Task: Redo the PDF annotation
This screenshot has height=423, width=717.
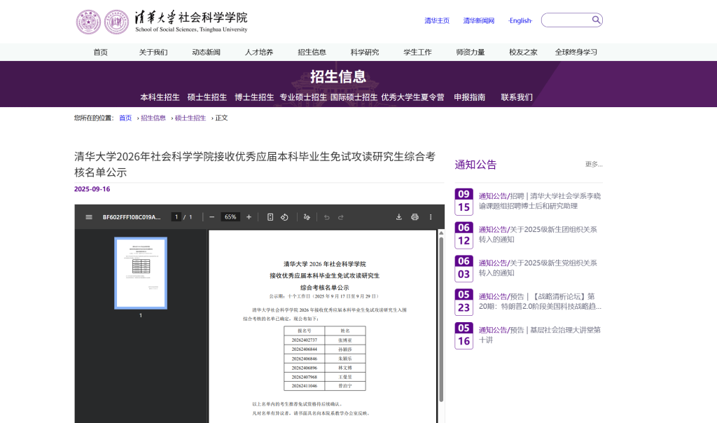Action: point(341,217)
